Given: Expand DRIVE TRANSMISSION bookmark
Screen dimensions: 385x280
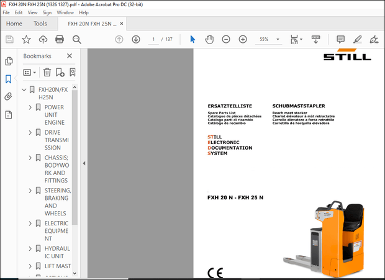Looking at the screenshot, I should [30, 132].
